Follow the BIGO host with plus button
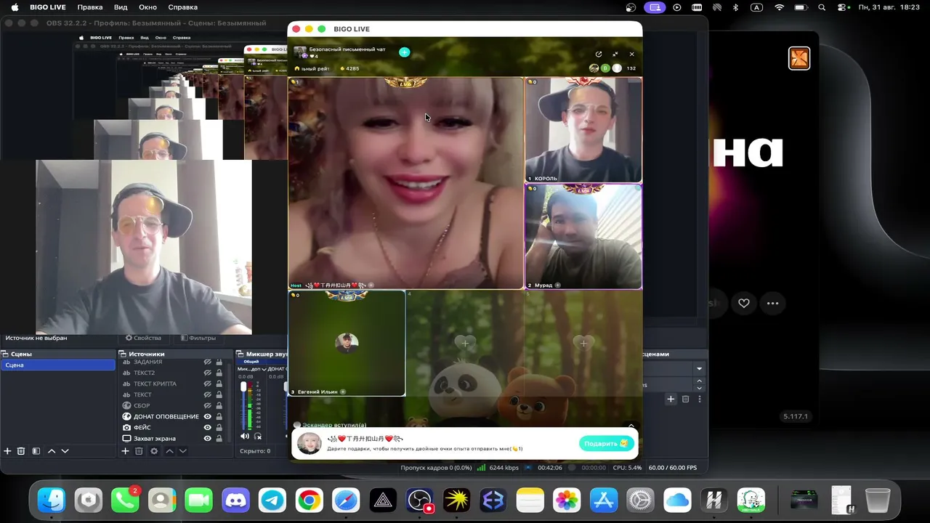This screenshot has width=930, height=523. 404,52
